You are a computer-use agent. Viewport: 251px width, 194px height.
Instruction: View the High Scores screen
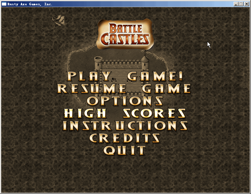tap(125, 113)
